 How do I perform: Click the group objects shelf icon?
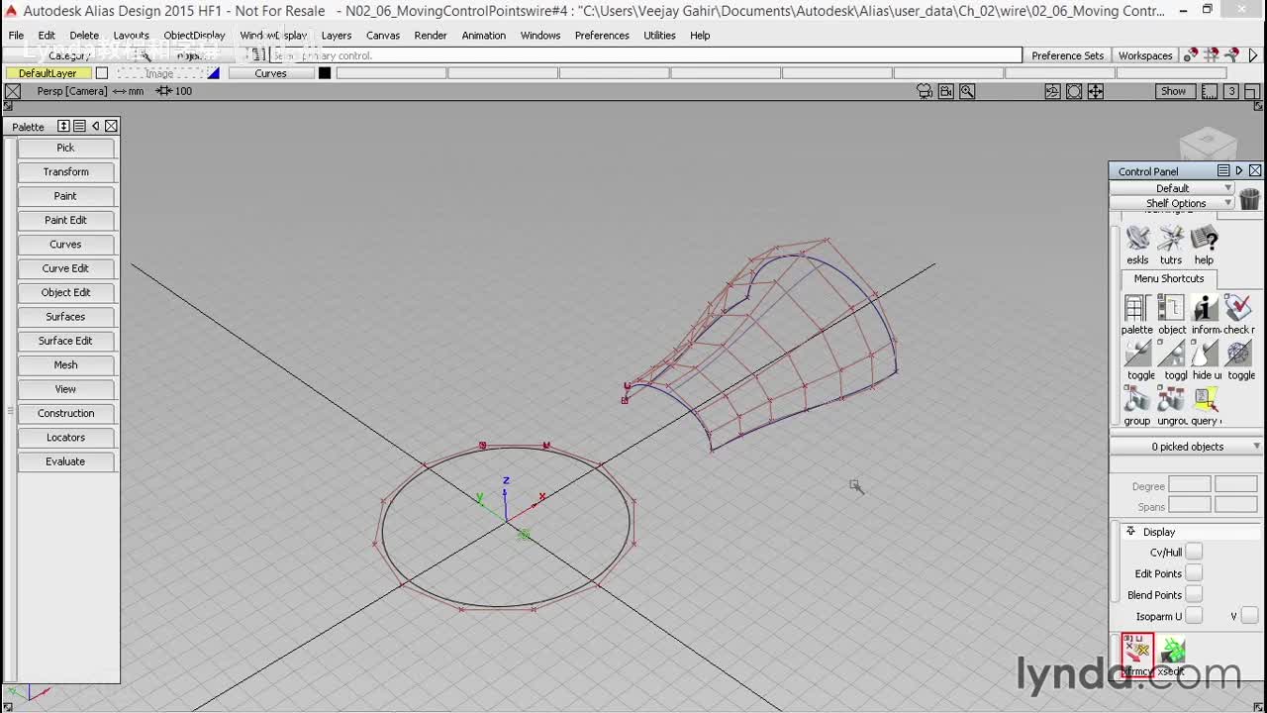coord(1136,400)
